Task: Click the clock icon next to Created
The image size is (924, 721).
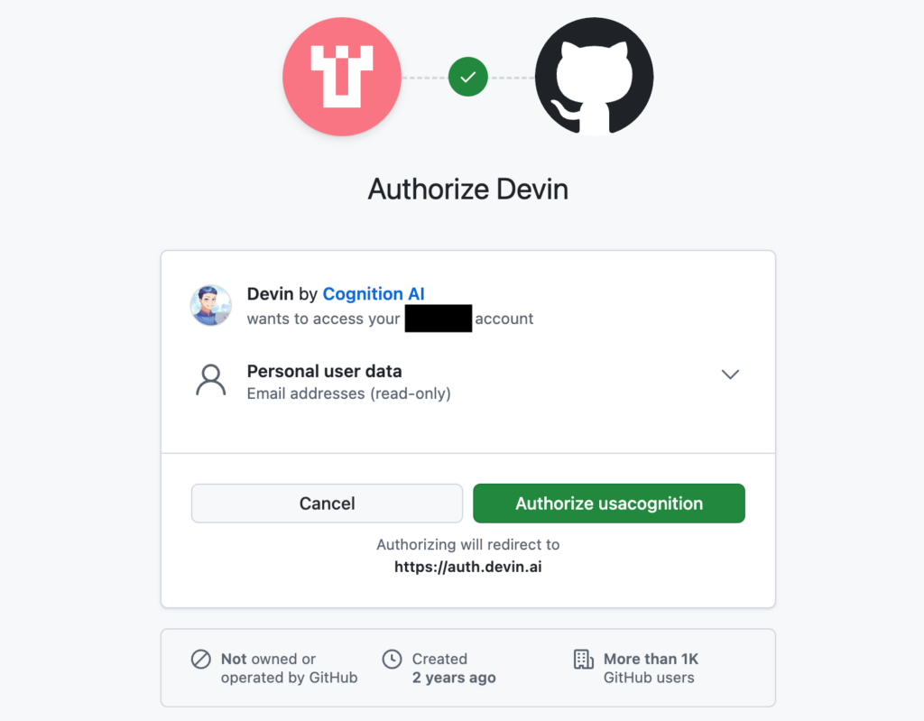Action: click(392, 659)
